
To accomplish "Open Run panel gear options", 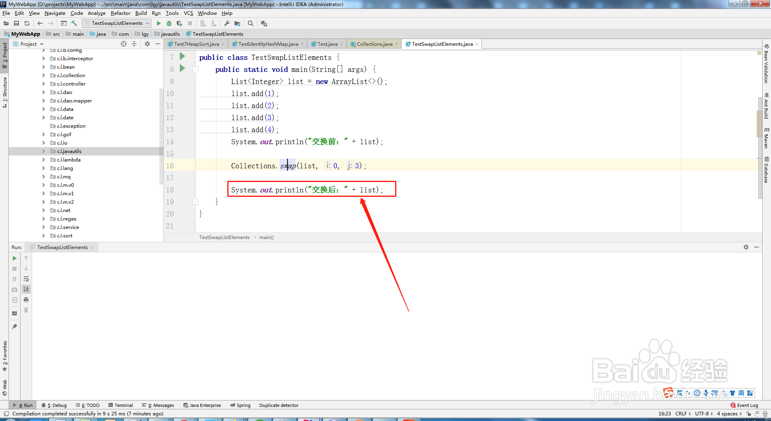I will click(x=746, y=247).
